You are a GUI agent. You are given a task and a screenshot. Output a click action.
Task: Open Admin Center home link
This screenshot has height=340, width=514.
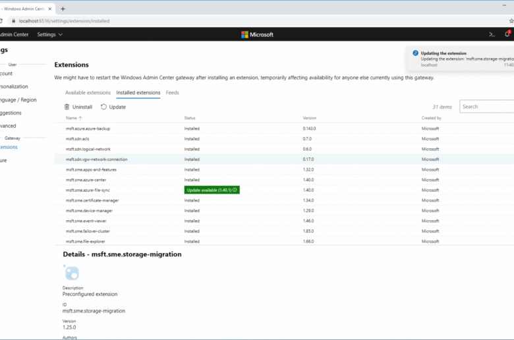click(x=14, y=34)
